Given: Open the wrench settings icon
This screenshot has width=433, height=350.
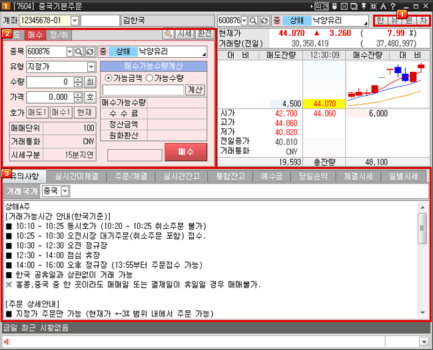Looking at the screenshot, I should (x=168, y=34).
